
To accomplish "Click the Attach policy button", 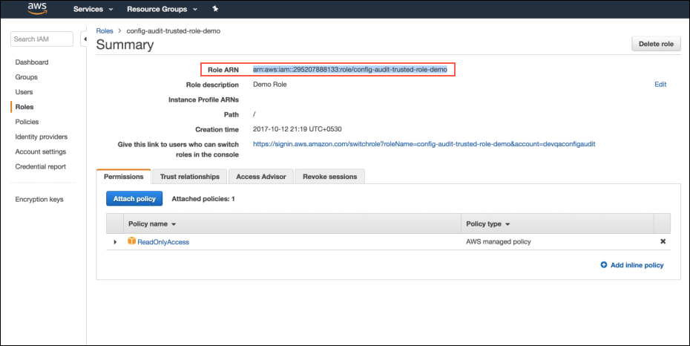I will click(134, 198).
